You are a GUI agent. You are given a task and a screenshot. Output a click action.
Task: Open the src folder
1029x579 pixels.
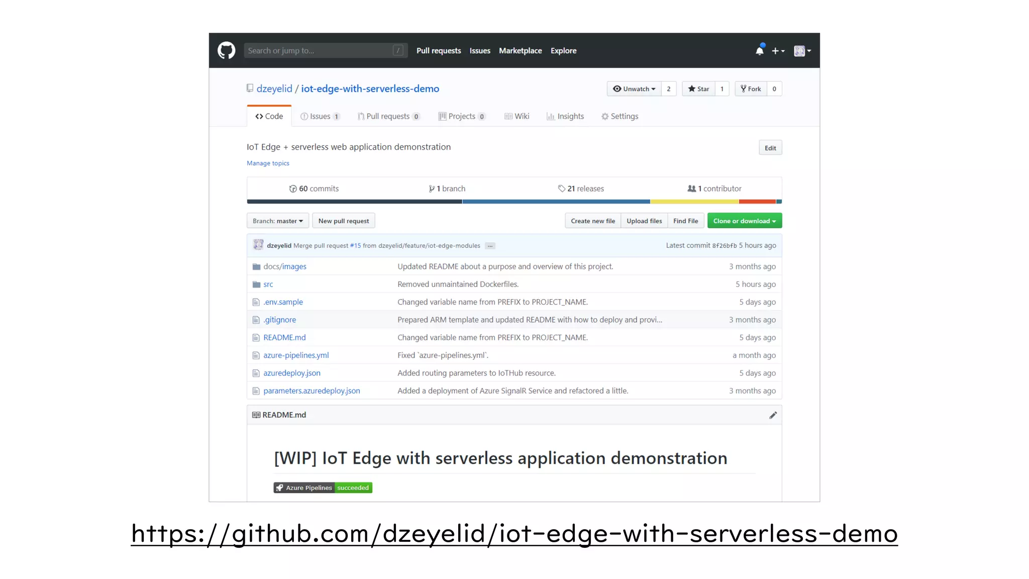coord(268,284)
